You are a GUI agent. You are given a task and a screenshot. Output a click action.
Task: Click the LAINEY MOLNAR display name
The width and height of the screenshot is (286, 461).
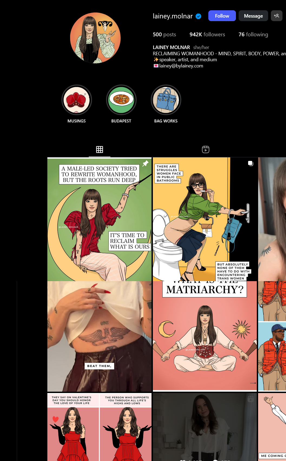pyautogui.click(x=171, y=47)
